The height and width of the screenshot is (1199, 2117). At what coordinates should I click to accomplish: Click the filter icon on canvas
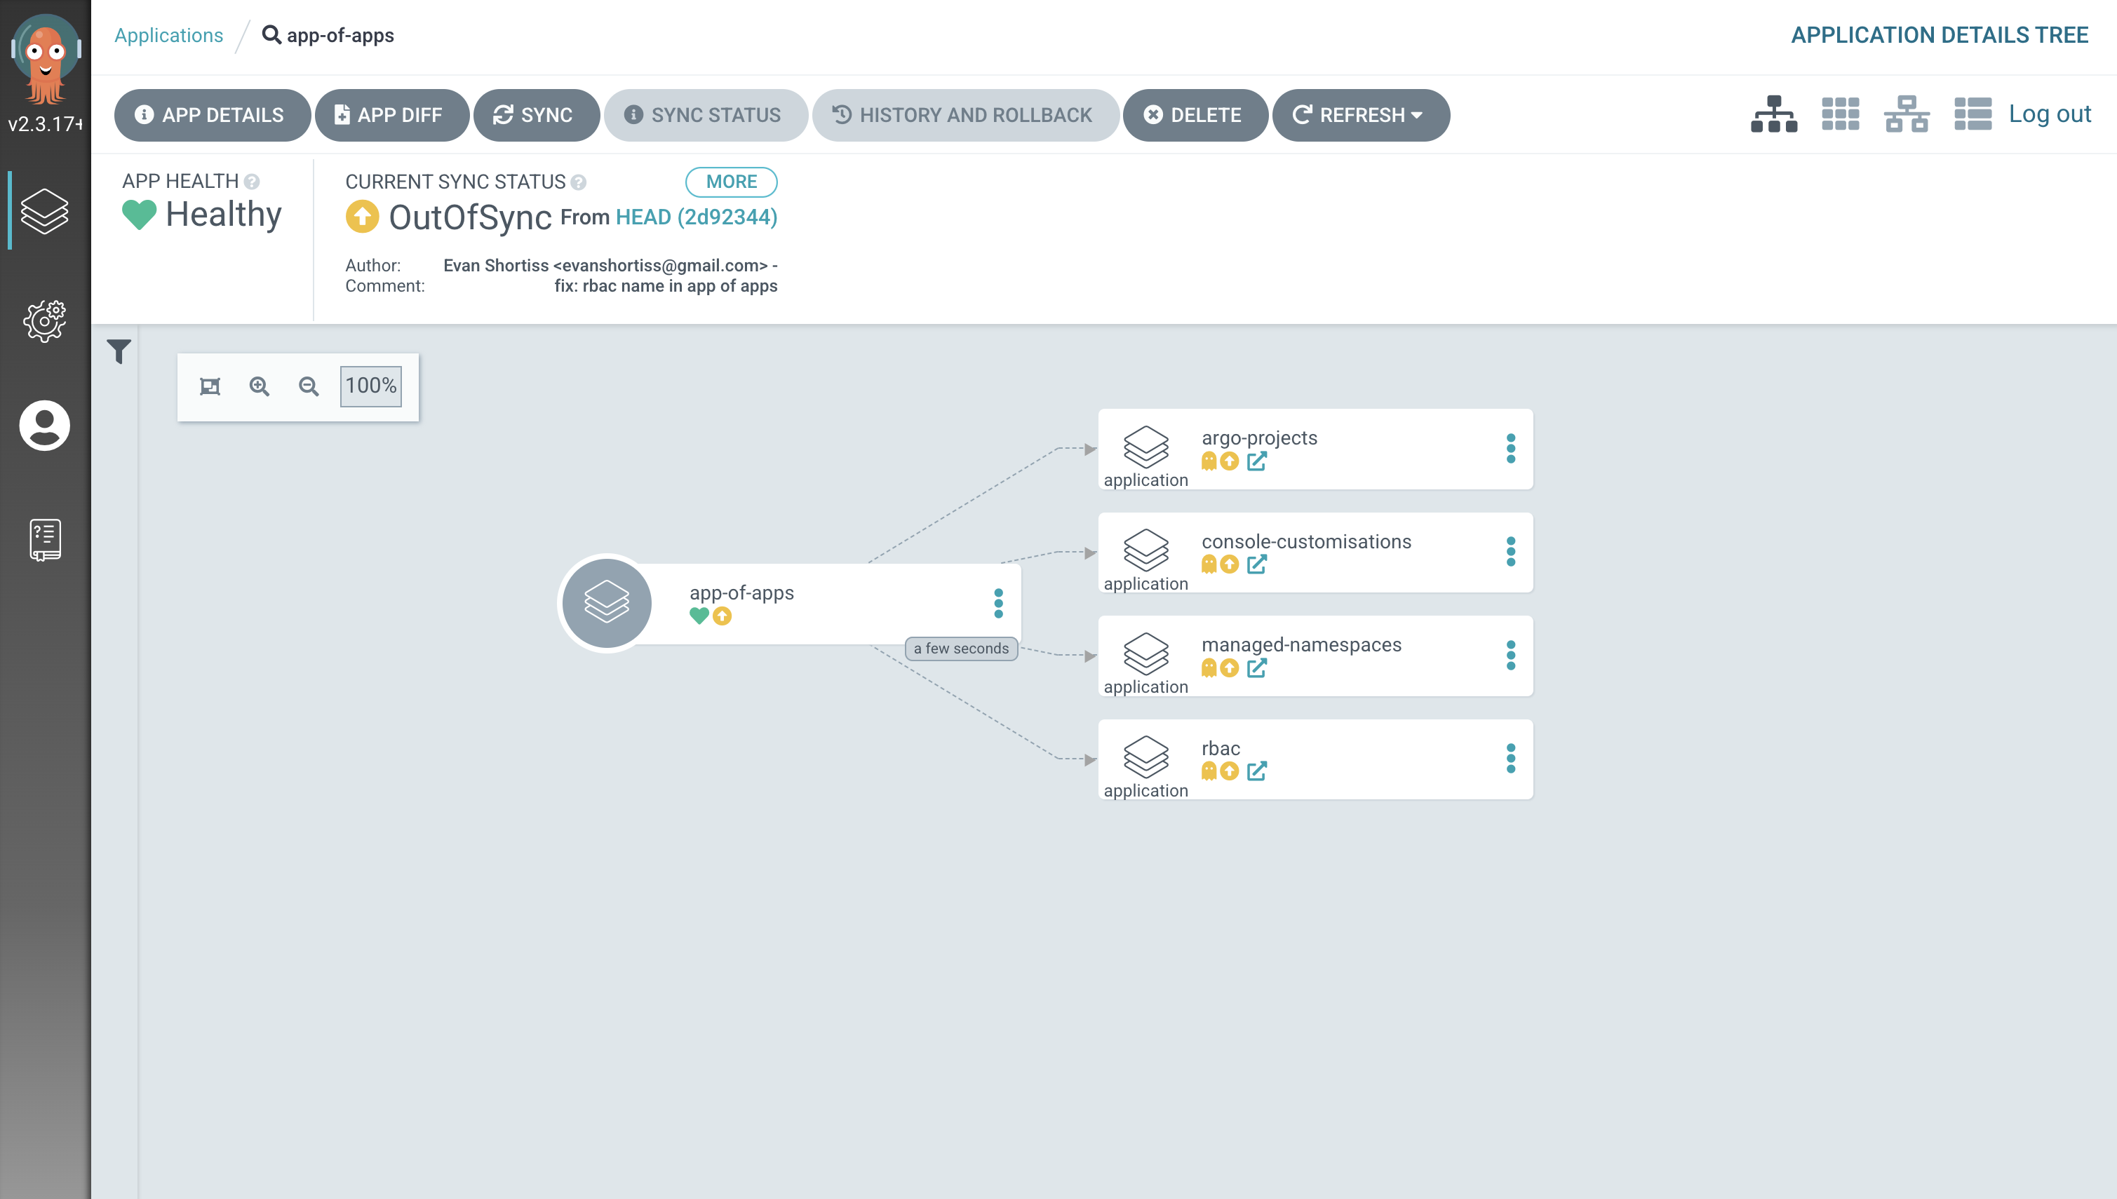click(x=119, y=352)
